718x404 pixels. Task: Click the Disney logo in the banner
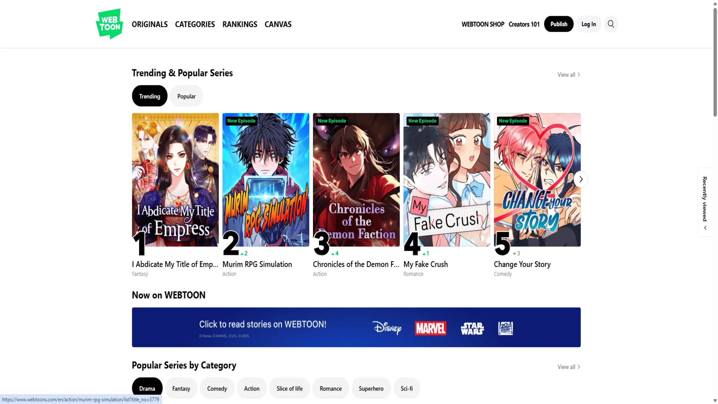click(387, 328)
